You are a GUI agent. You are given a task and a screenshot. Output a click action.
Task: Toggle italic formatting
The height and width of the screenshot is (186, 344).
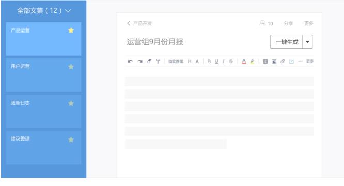pyautogui.click(x=223, y=61)
